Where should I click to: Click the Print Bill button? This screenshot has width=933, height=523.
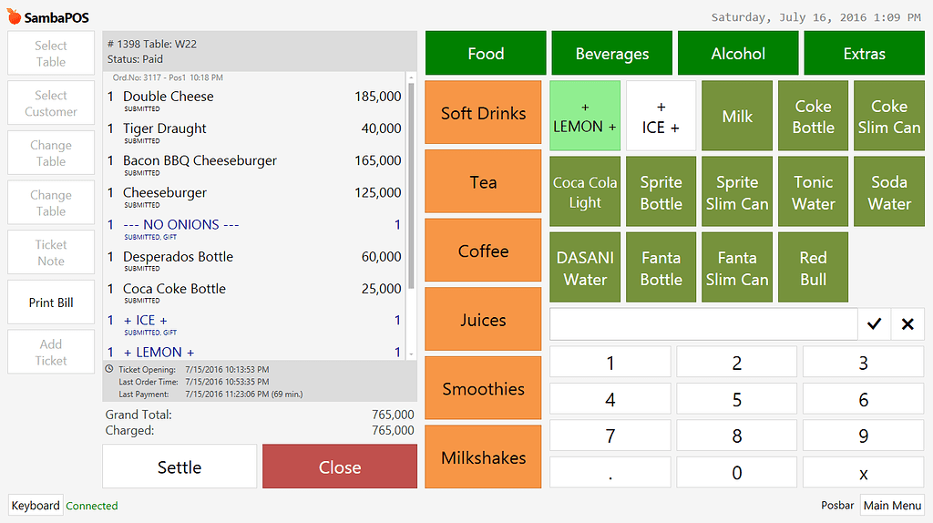click(51, 303)
